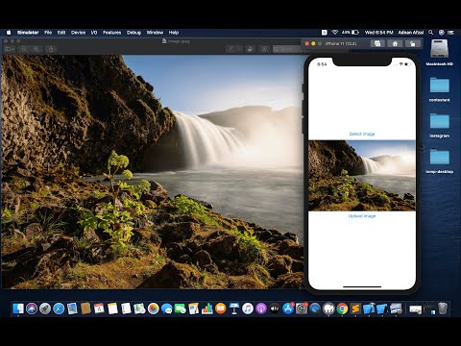The height and width of the screenshot is (346, 461).
Task: Open the File menu
Action: [x=48, y=33]
